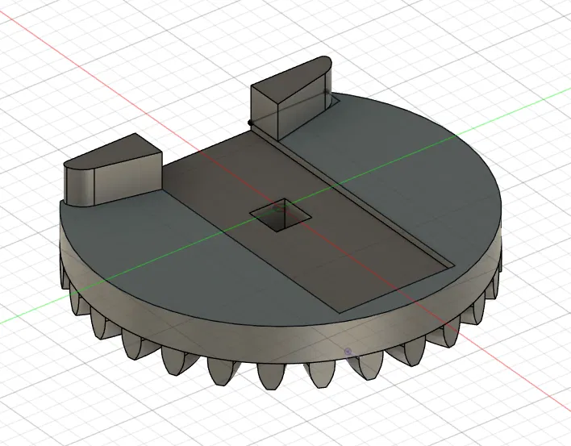Select the front vertical face of the left tab

coord(127,179)
